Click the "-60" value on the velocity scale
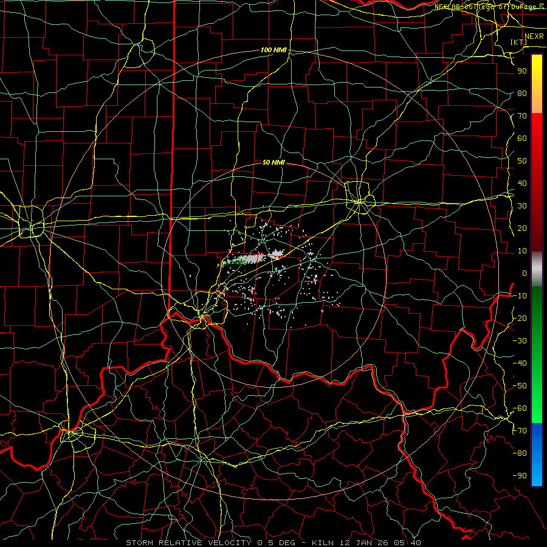547x547 pixels. pyautogui.click(x=520, y=408)
